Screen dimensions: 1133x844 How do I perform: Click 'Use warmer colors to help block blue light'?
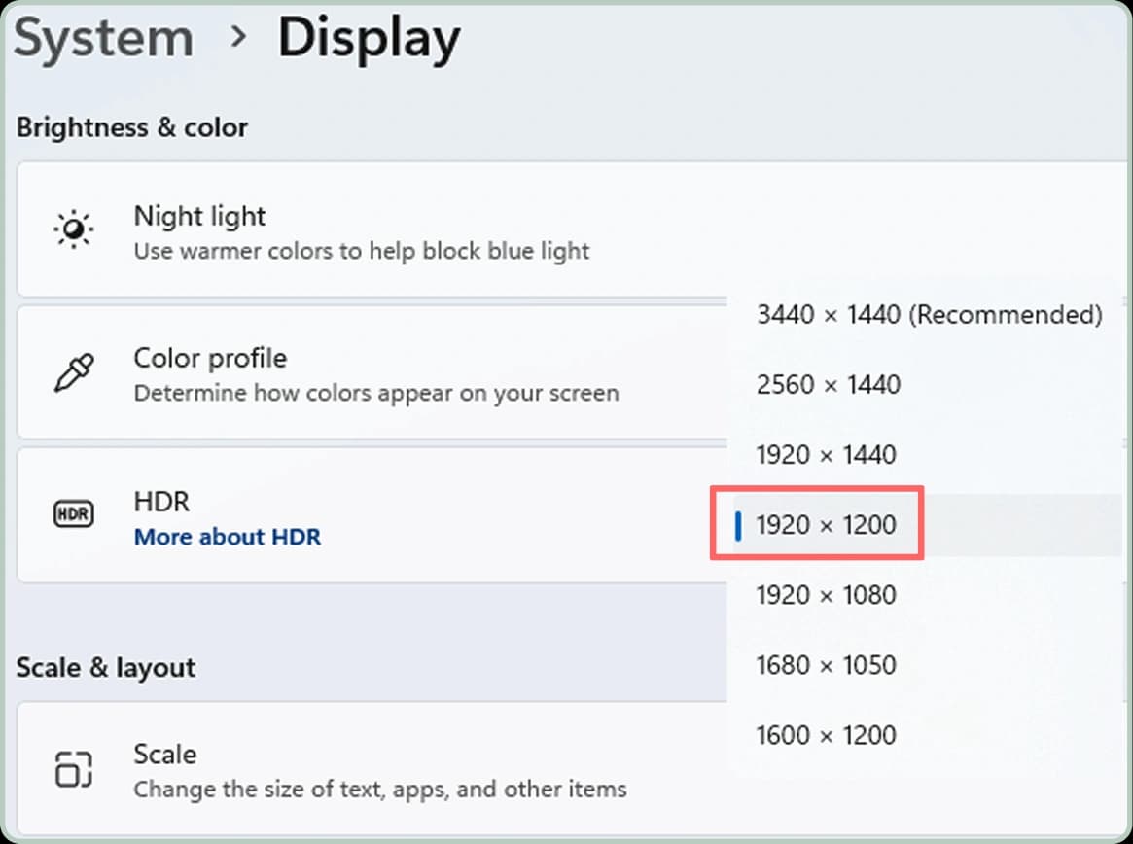[x=362, y=251]
